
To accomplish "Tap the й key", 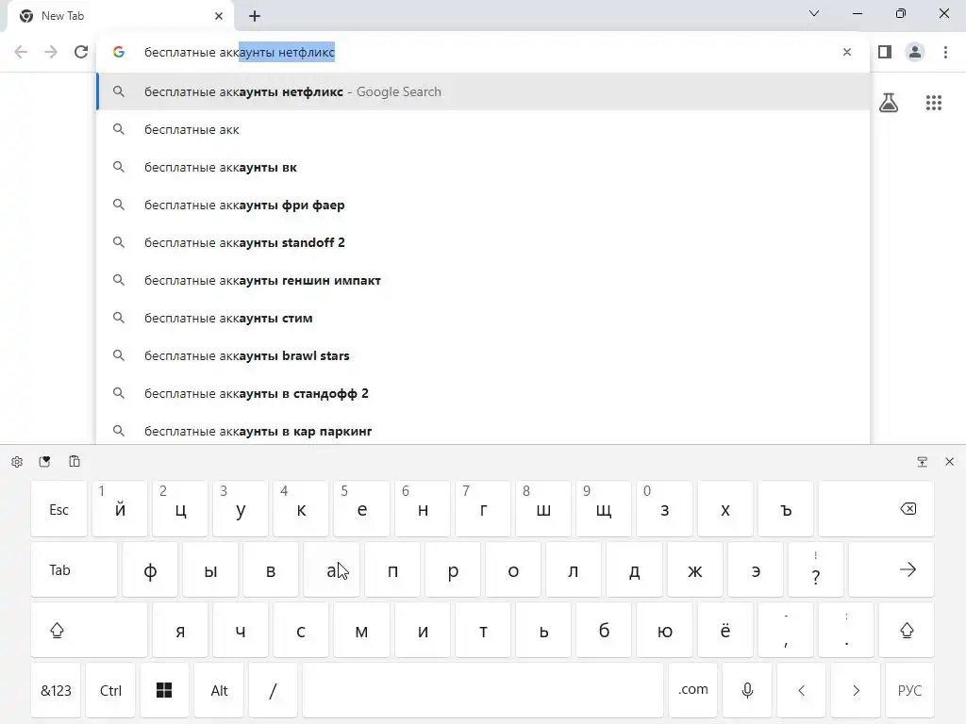I will 120,509.
